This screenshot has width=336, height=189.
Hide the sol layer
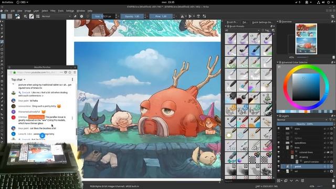[x=279, y=171]
